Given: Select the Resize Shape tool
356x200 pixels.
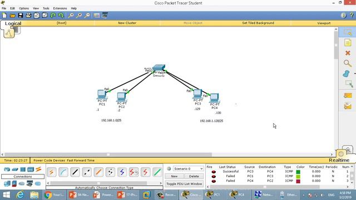Looking at the screenshot, I should point(349,84).
